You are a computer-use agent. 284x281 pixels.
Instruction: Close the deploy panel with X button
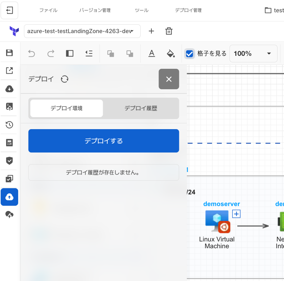(x=169, y=79)
